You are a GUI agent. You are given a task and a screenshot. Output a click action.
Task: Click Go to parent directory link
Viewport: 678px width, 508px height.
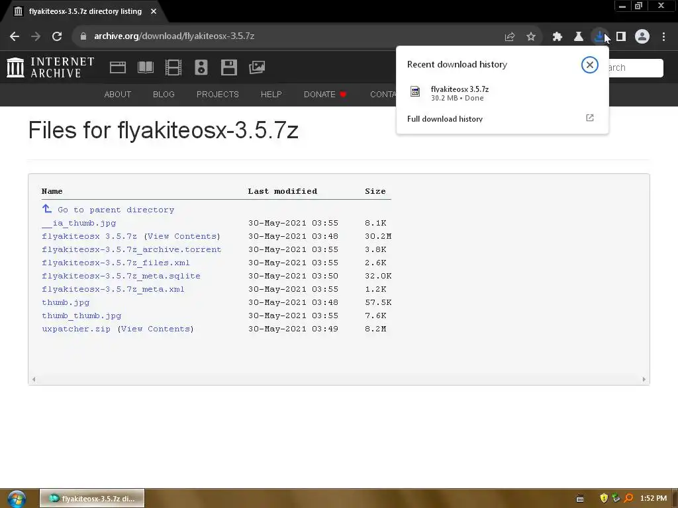pyautogui.click(x=116, y=210)
